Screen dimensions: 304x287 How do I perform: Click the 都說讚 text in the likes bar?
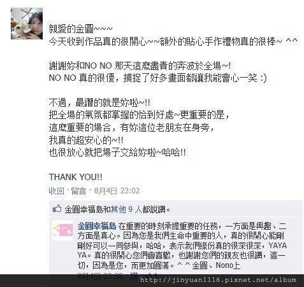pyautogui.click(x=156, y=209)
